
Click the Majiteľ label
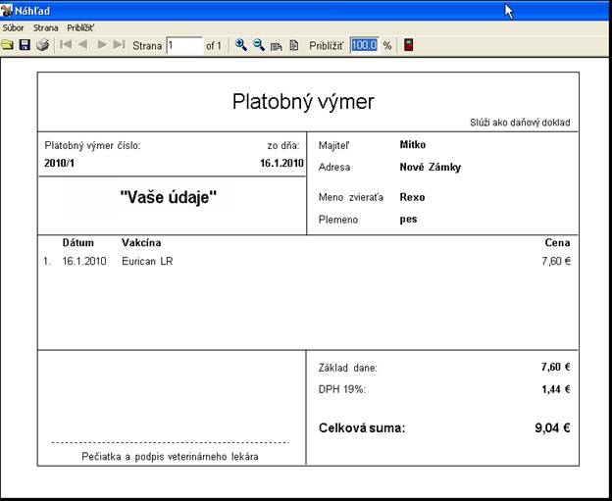click(x=333, y=145)
